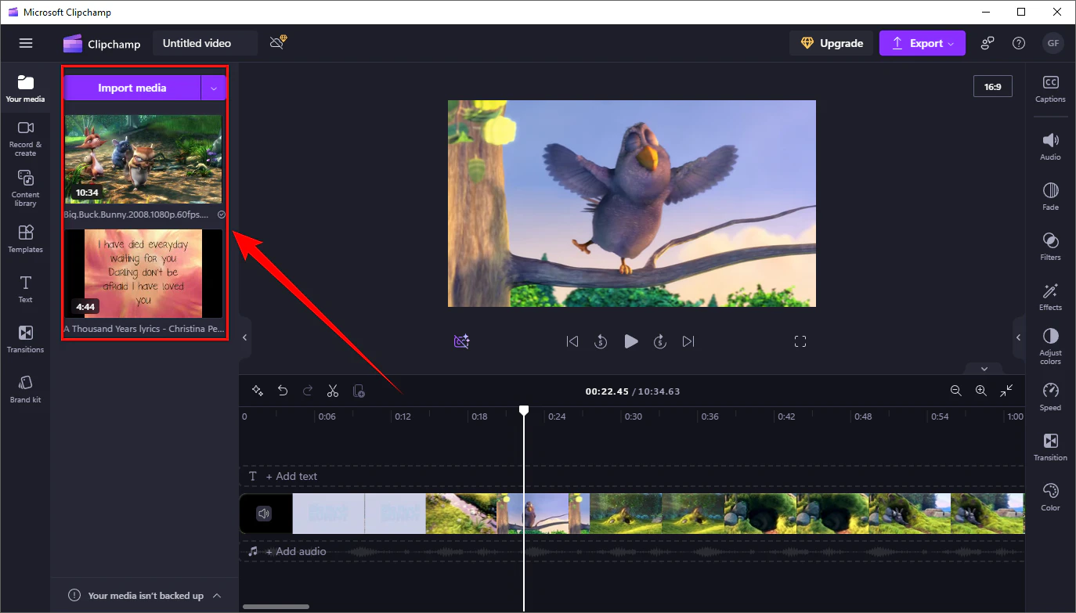Viewport: 1076px width, 613px height.
Task: Open the Content library tab
Action: [25, 189]
